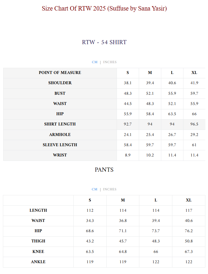Screen dimensions: 208x274
Task: Select the BUST row label
Action: (x=60, y=94)
